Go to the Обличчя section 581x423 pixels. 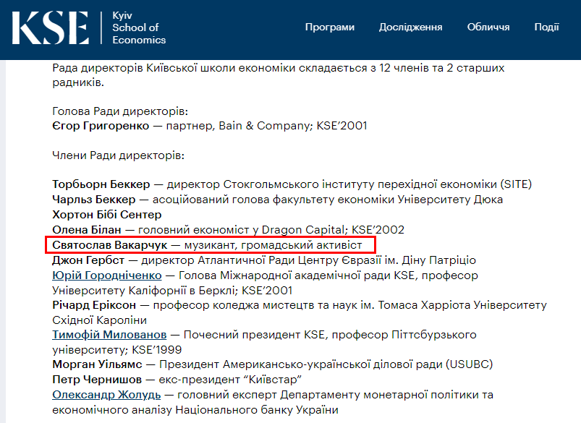click(488, 27)
